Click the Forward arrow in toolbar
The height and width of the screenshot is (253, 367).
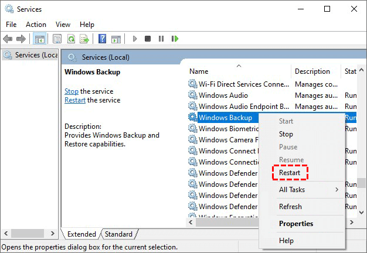tap(21, 39)
